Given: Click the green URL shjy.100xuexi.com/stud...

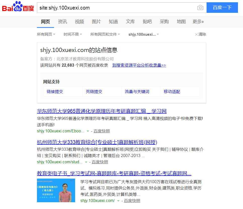Looking at the screenshot, I should 60,162.
